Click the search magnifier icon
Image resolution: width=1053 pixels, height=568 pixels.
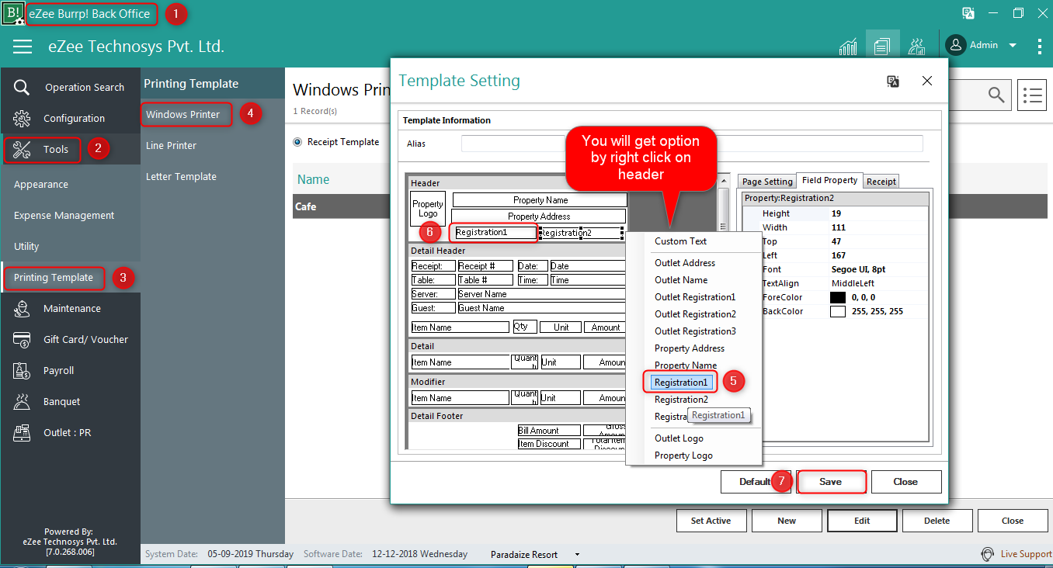pyautogui.click(x=996, y=95)
